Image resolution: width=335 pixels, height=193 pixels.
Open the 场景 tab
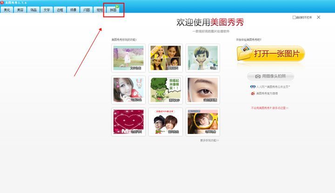[x=73, y=10]
